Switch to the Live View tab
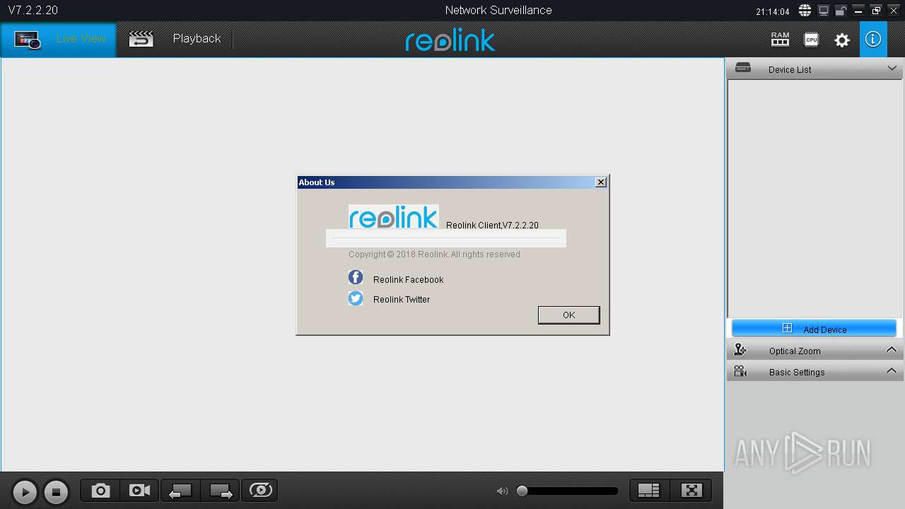905x509 pixels. point(59,39)
